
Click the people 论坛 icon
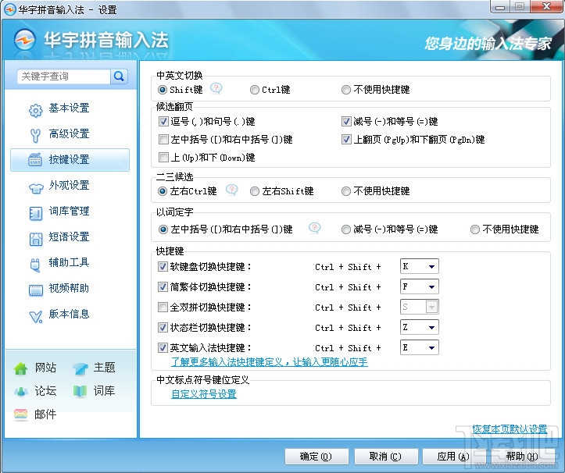click(x=21, y=392)
